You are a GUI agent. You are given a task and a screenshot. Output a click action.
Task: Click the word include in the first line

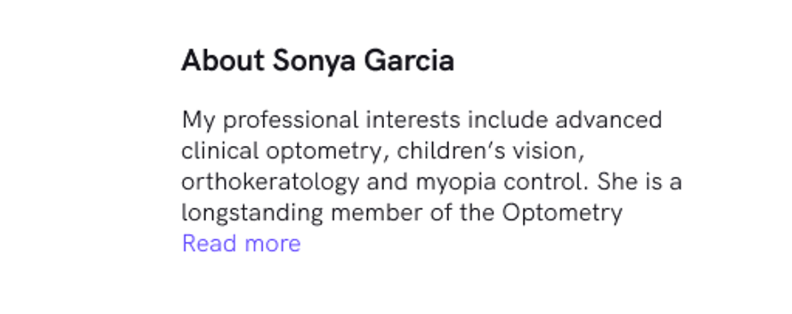coord(508,120)
